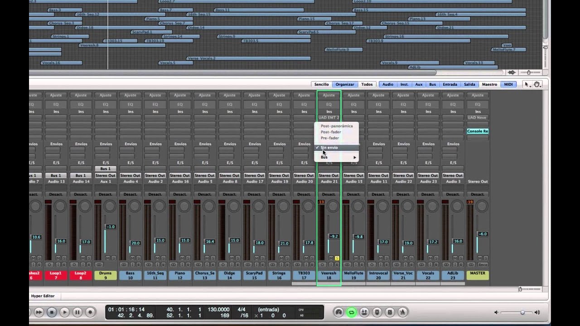The width and height of the screenshot is (580, 326).
Task: Select the Vocals channel name label
Action: [428, 275]
